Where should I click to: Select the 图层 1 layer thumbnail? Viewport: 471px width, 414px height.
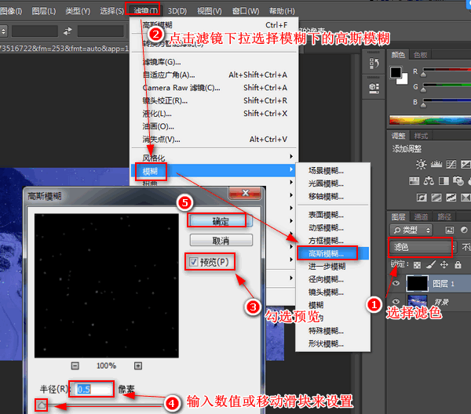[417, 283]
